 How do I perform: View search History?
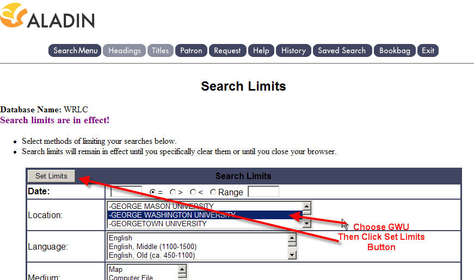(x=293, y=50)
